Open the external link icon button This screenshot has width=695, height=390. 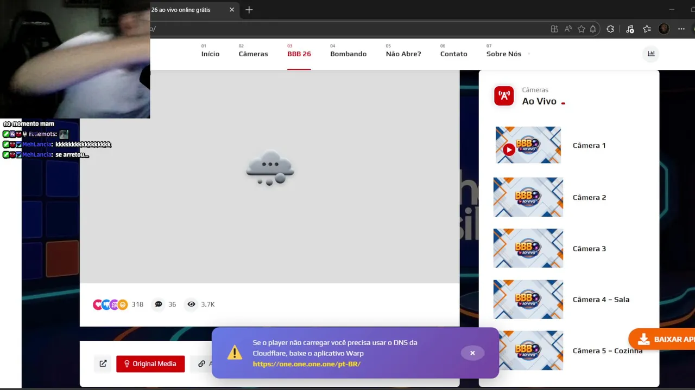coord(103,363)
